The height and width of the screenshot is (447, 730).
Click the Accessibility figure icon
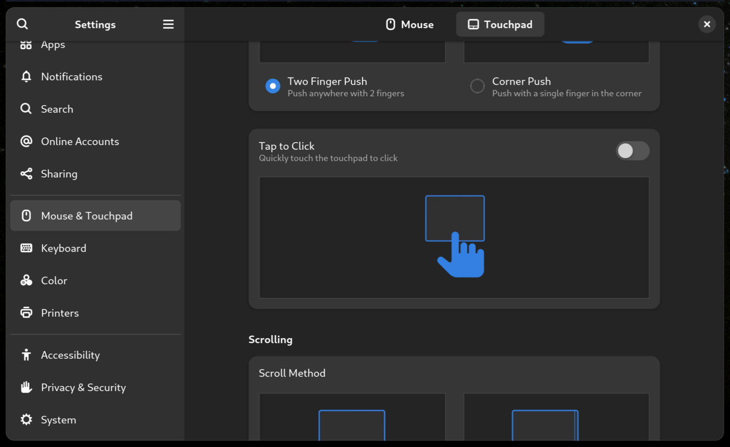coord(26,355)
